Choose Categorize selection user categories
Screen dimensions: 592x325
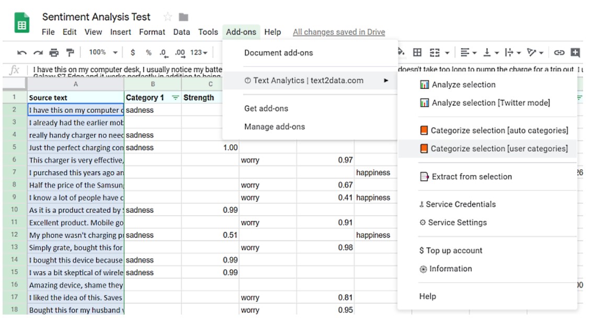494,148
